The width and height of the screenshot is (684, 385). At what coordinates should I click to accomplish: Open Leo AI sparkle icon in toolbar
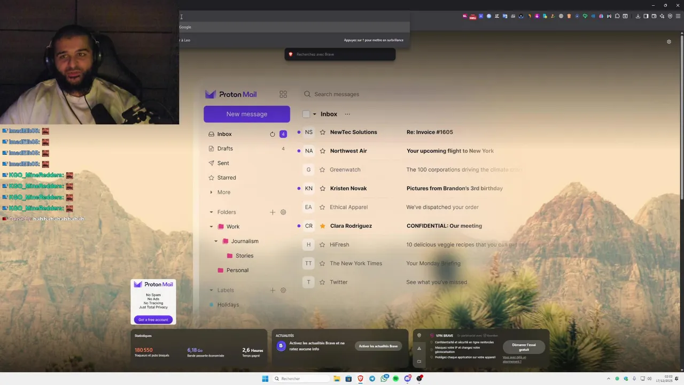[x=662, y=16]
